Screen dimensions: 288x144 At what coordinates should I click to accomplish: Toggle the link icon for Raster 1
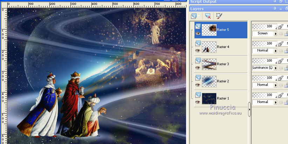click(x=281, y=96)
